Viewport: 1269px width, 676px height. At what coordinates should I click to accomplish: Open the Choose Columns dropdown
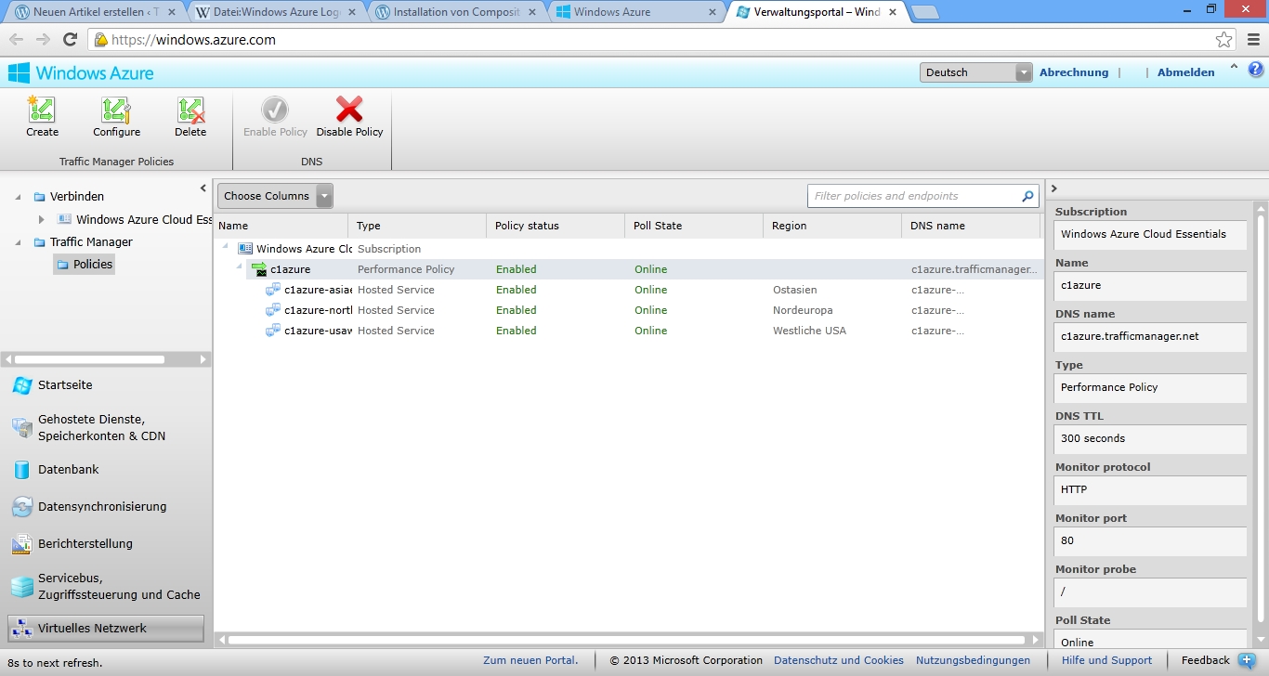click(275, 196)
